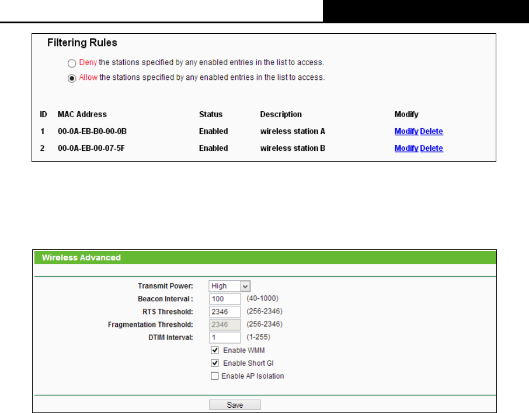
Task: Click the Filtering Rules heading
Action: click(82, 43)
